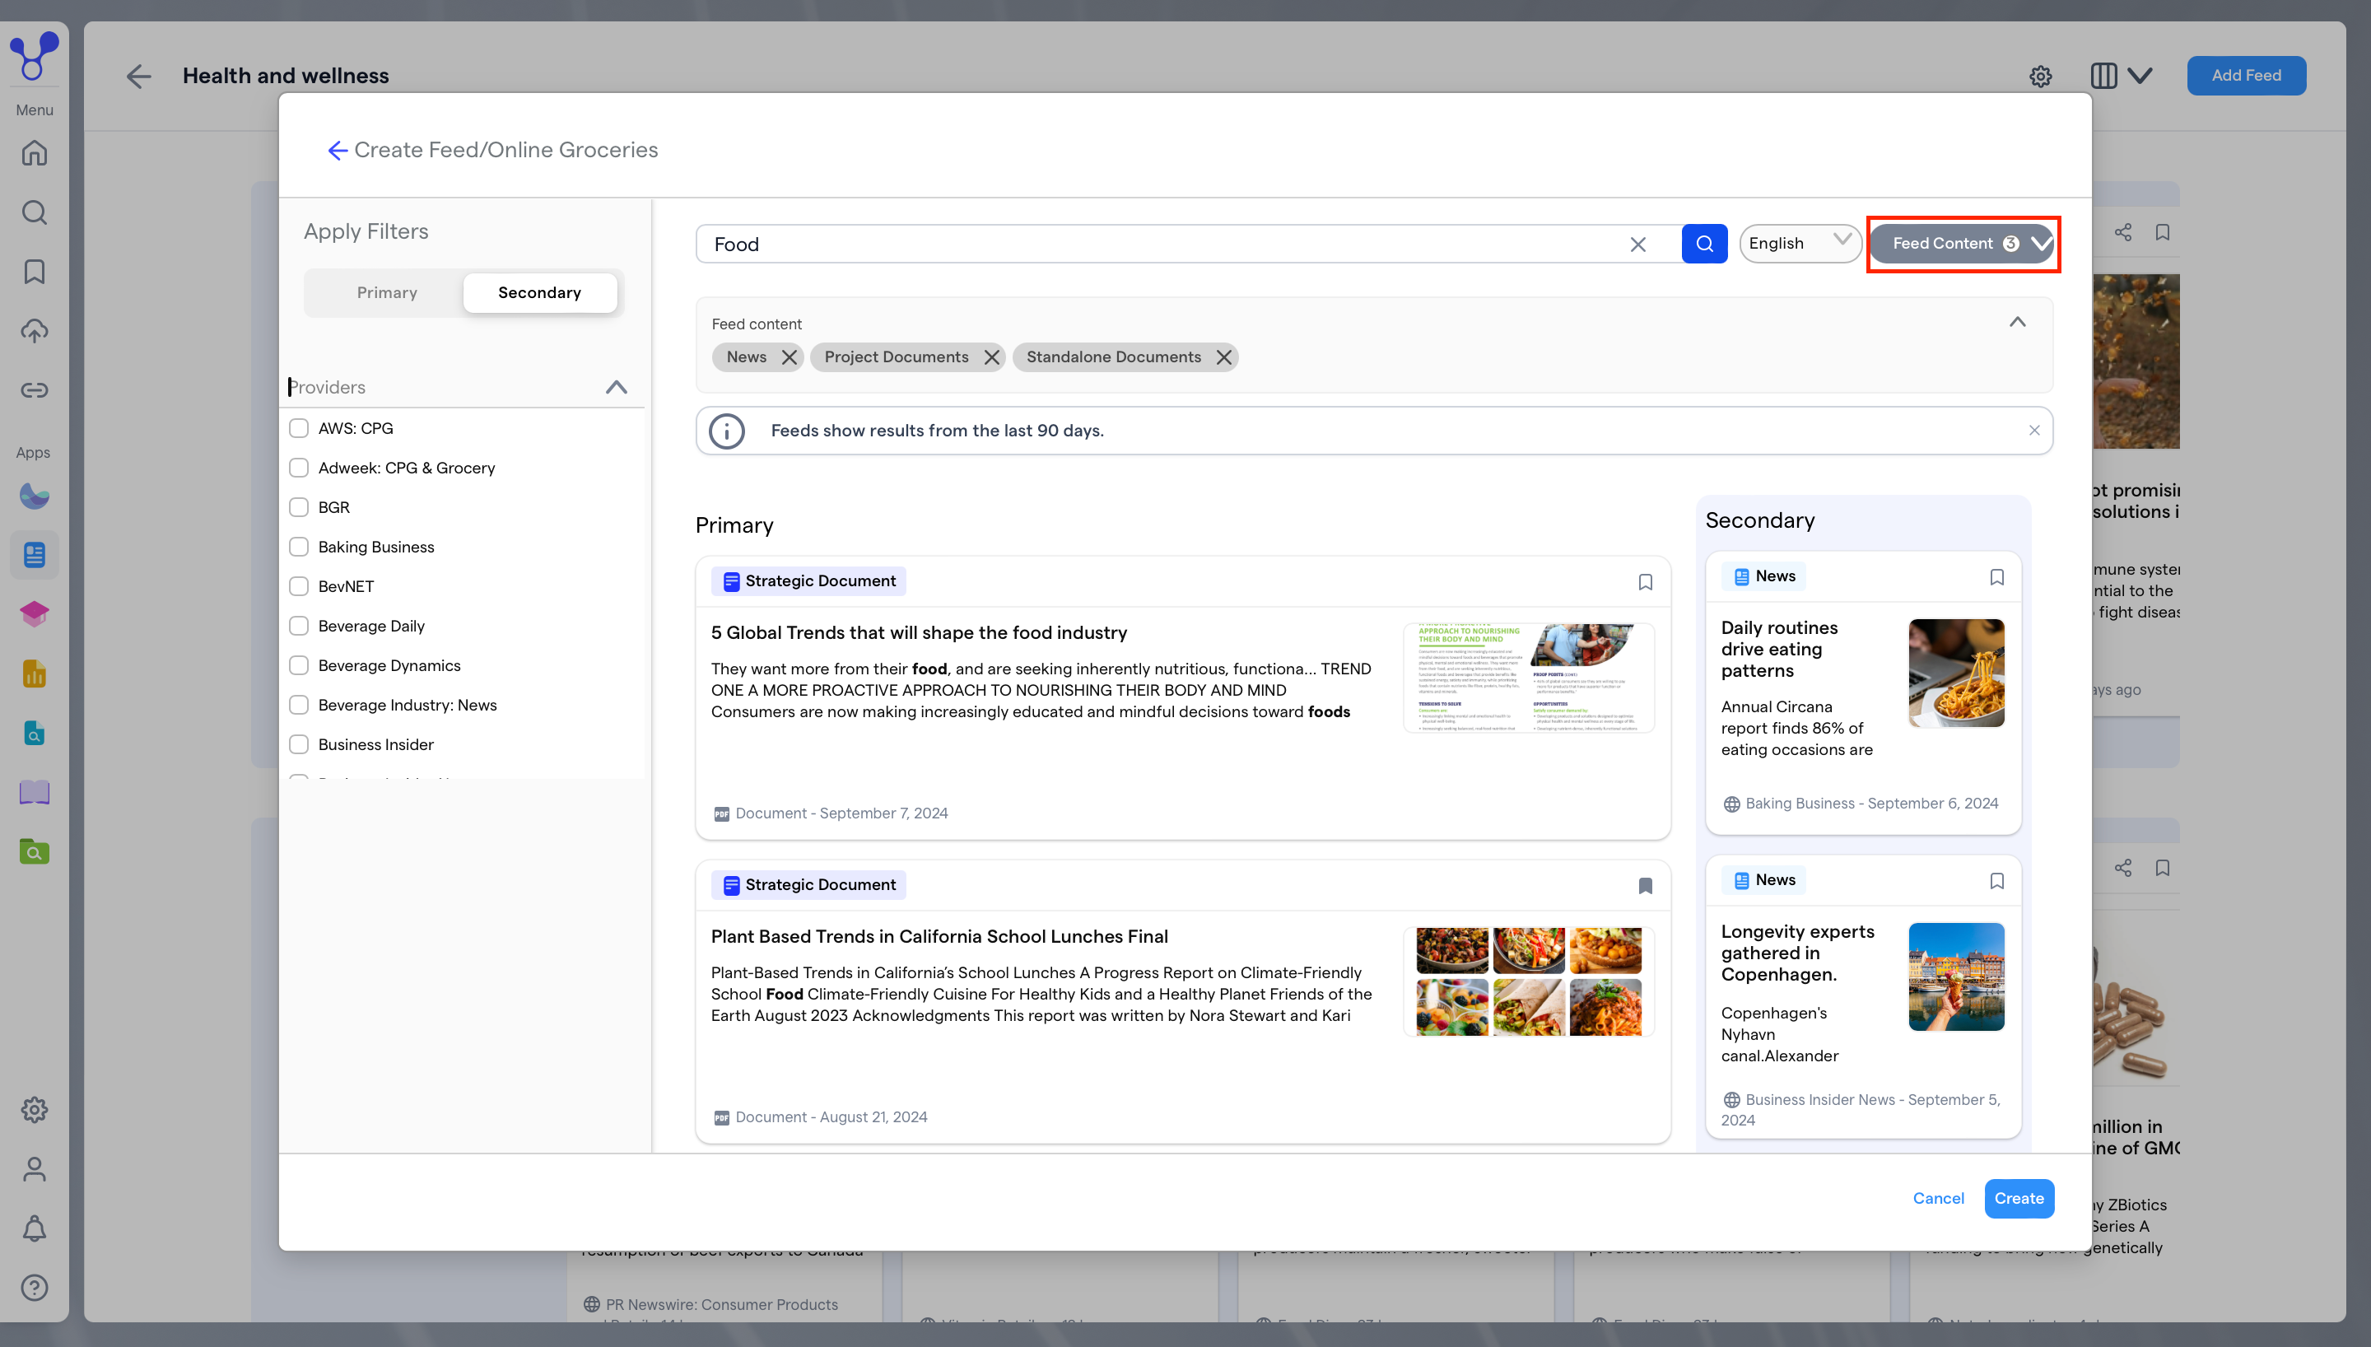Open the cloud upload icon in the sidebar
This screenshot has height=1347, width=2371.
[x=35, y=330]
